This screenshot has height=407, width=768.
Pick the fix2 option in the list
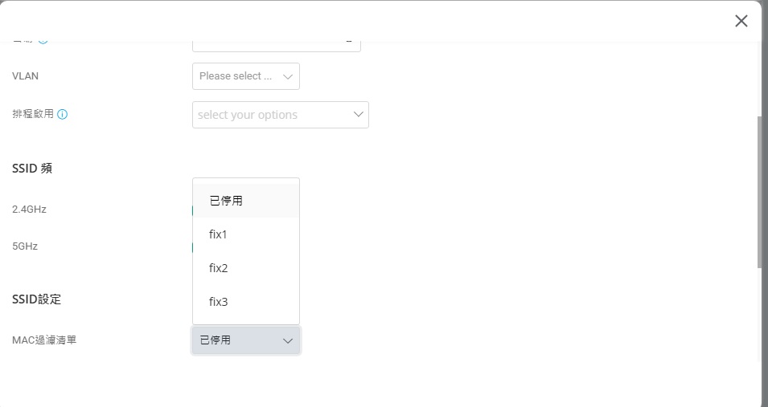[x=219, y=268]
